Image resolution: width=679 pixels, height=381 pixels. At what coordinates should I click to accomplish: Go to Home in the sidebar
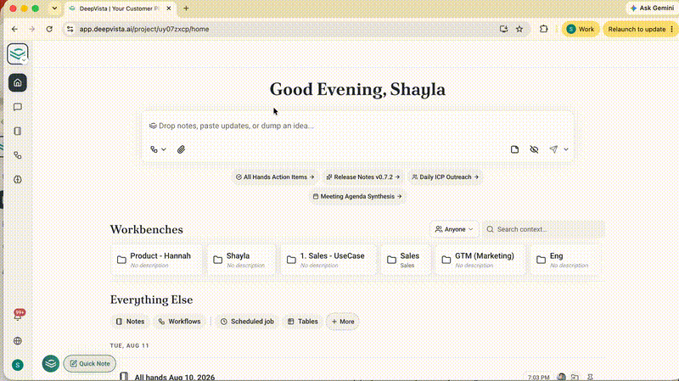pyautogui.click(x=18, y=82)
